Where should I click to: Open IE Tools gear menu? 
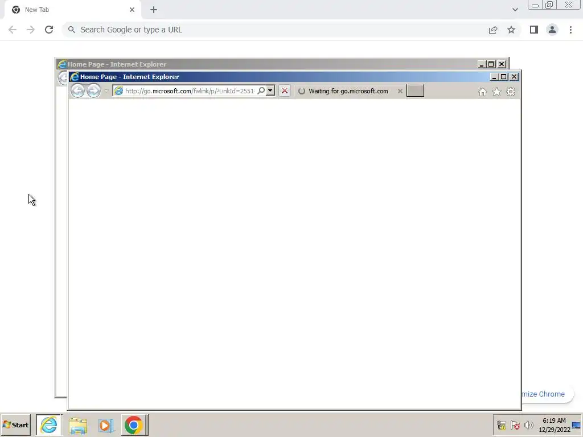pos(511,92)
